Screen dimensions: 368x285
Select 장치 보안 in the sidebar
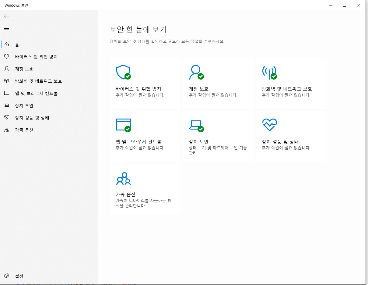pyautogui.click(x=49, y=105)
